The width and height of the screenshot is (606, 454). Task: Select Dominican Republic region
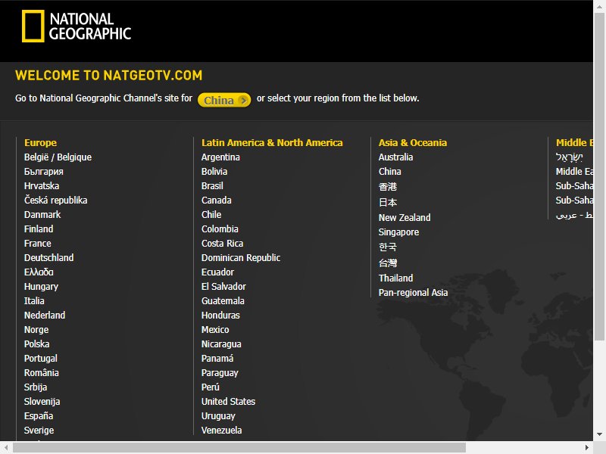(241, 257)
